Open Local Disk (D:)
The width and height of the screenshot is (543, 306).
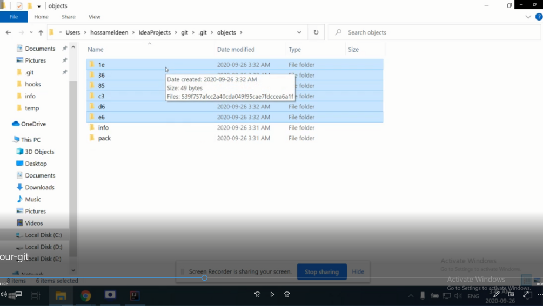(44, 247)
